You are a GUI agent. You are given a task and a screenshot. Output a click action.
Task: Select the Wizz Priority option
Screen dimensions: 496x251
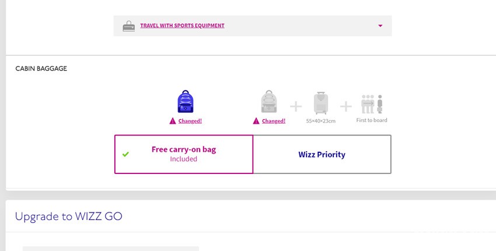[x=322, y=154]
